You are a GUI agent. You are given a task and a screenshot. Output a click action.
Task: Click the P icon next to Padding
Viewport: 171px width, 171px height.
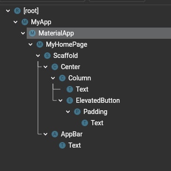click(x=77, y=112)
